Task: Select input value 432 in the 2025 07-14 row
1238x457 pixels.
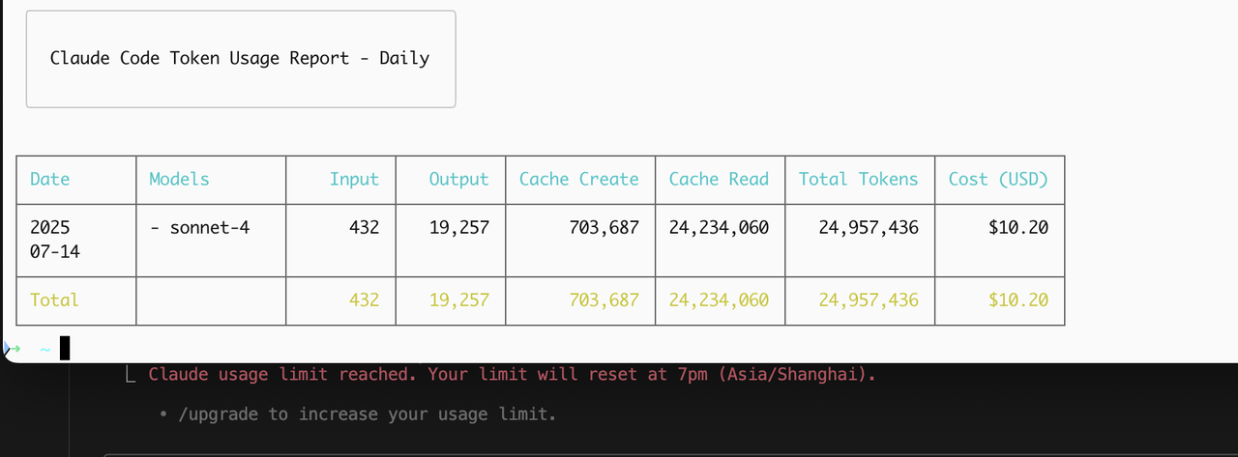Action: click(365, 228)
